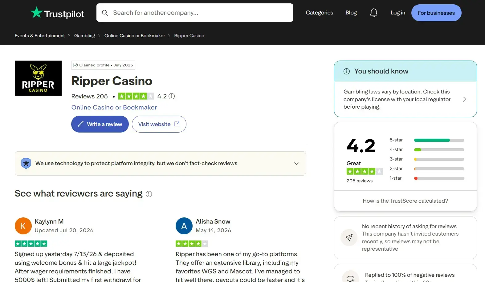Viewport: 485px width, 282px height.
Task: Click the Write a review button
Action: [x=100, y=124]
